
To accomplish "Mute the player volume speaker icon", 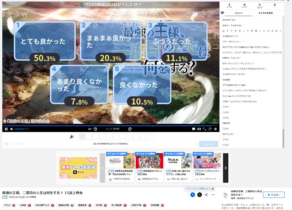I will point(12,129).
